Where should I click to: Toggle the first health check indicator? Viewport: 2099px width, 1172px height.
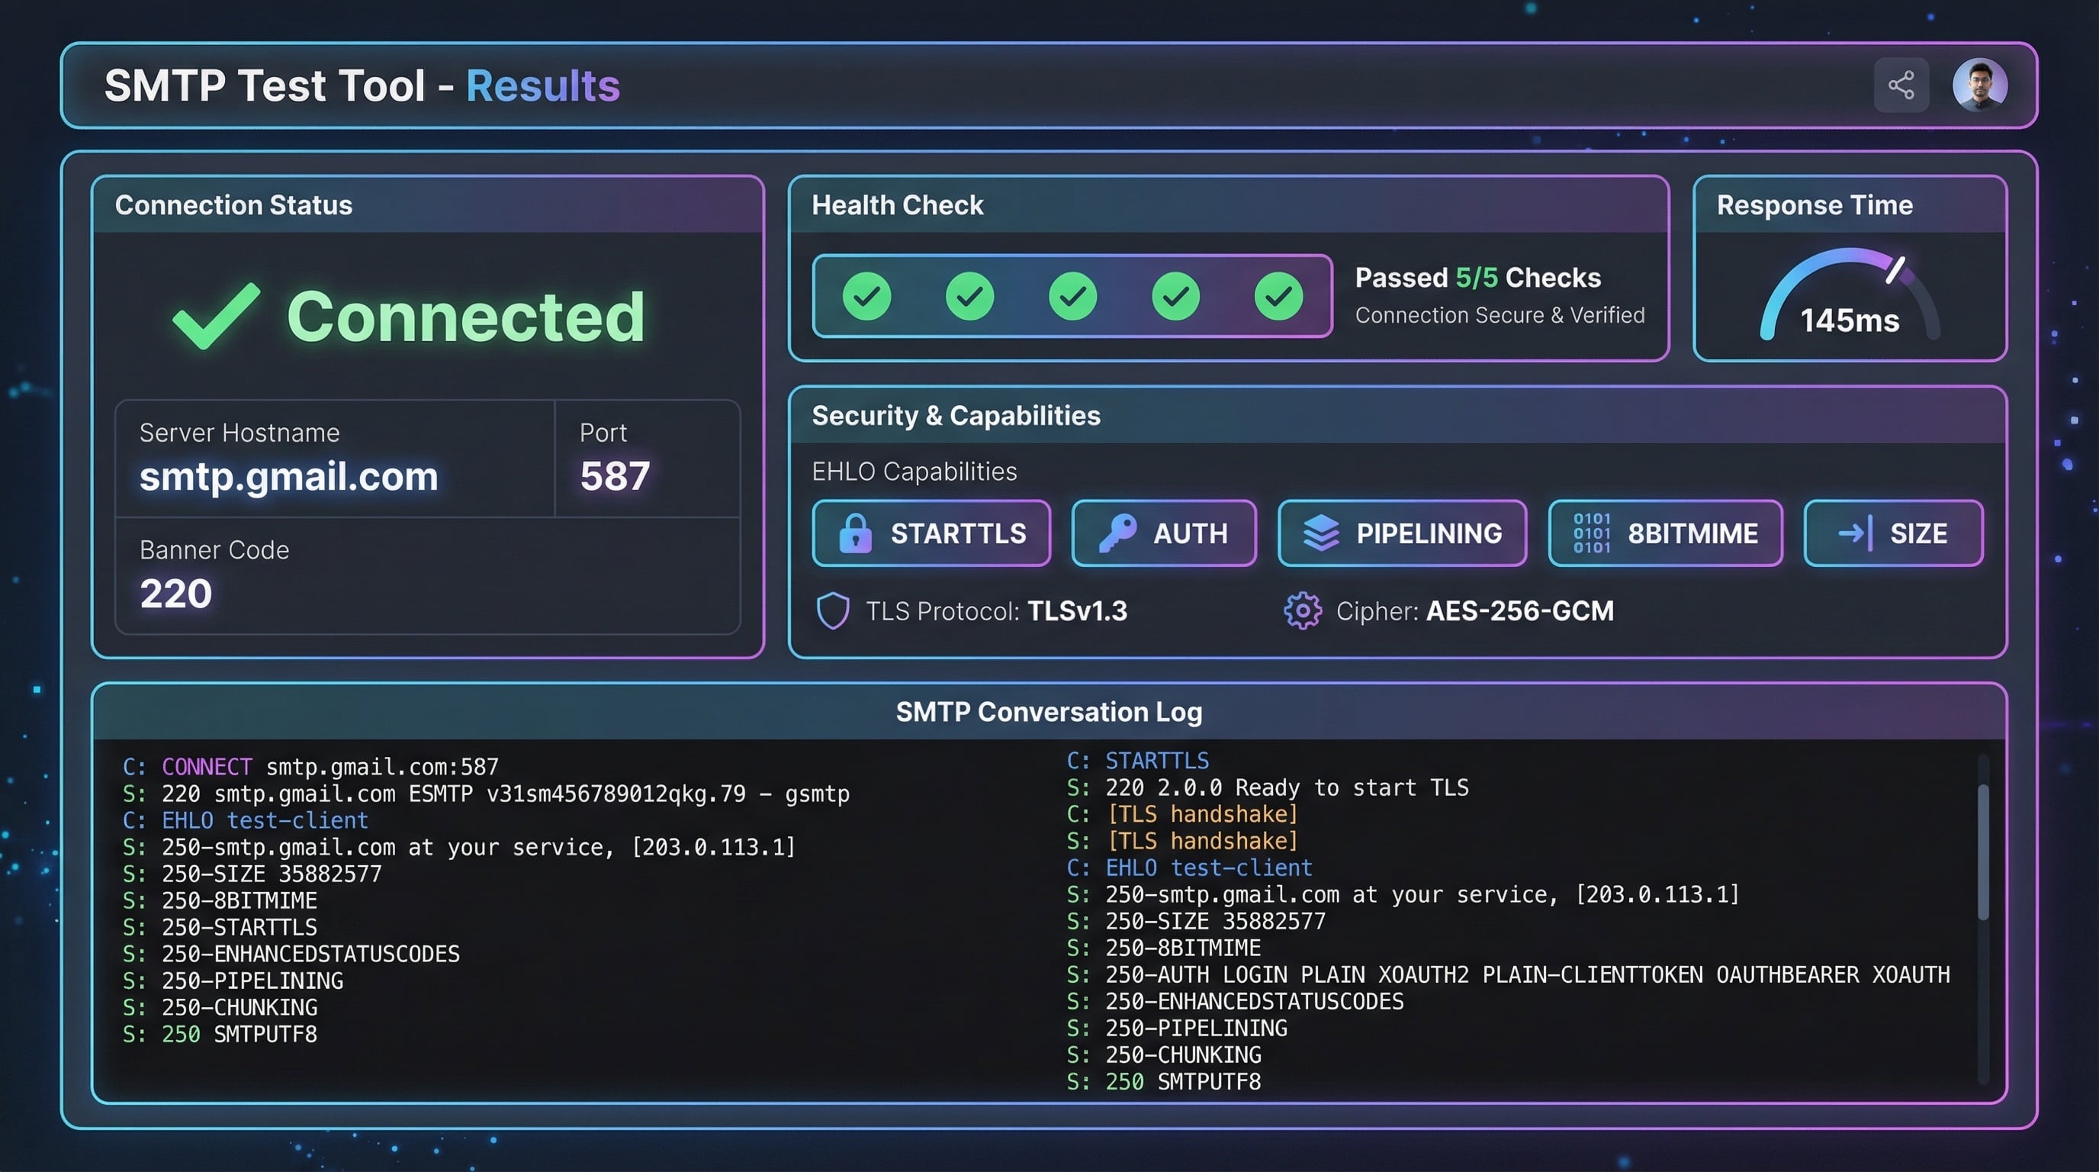869,296
